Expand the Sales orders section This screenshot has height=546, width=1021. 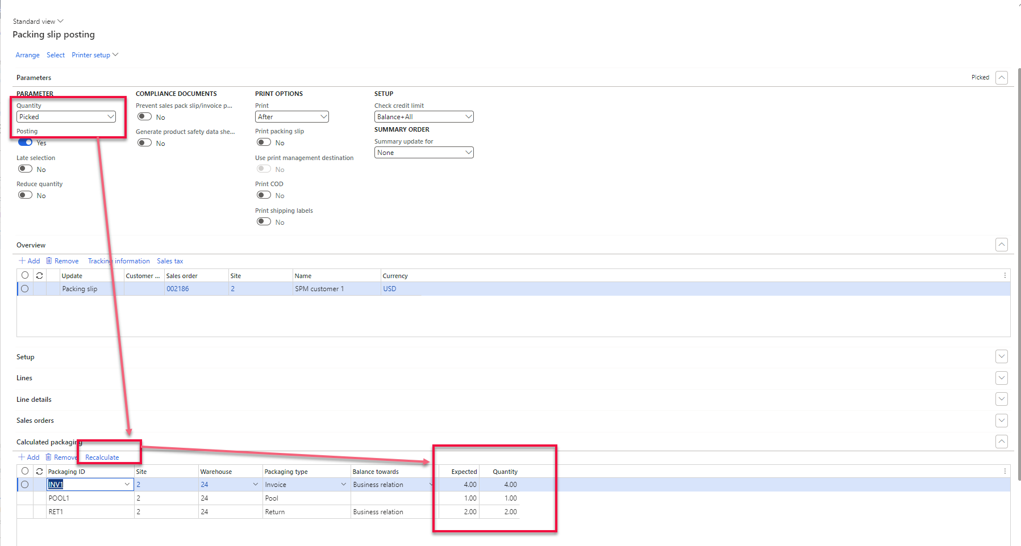[1002, 421]
